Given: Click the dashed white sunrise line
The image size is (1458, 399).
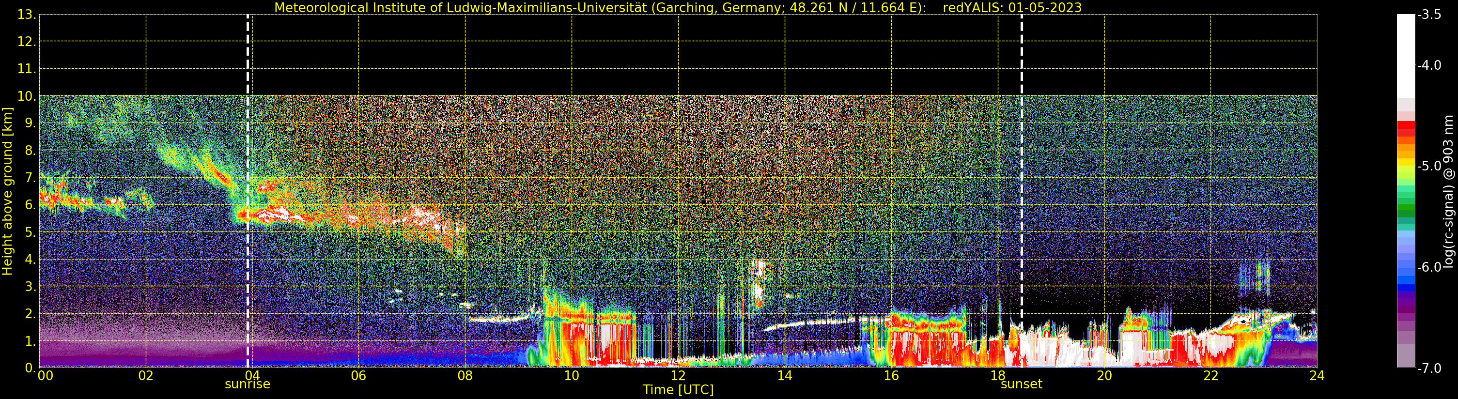Looking at the screenshot, I should pyautogui.click(x=248, y=191).
